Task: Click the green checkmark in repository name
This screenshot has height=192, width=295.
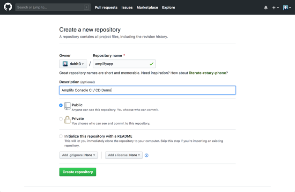Action: click(151, 64)
